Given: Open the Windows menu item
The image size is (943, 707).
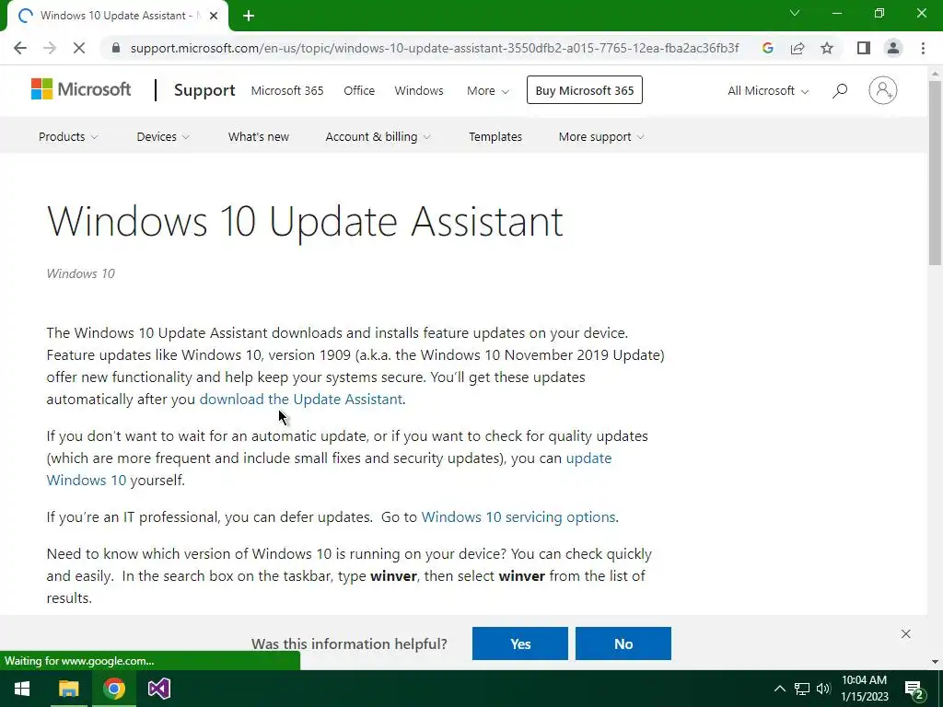Looking at the screenshot, I should (419, 90).
